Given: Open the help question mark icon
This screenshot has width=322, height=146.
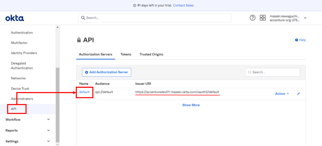Looking at the screenshot, I should point(253,18).
